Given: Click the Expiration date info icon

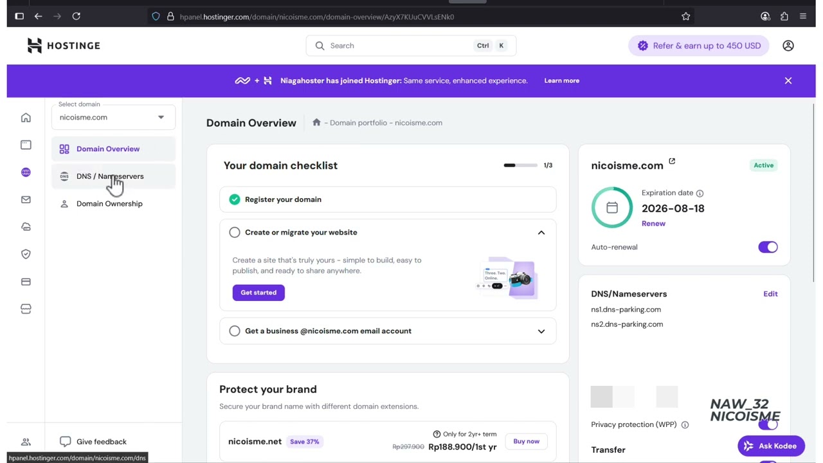Looking at the screenshot, I should (x=700, y=193).
